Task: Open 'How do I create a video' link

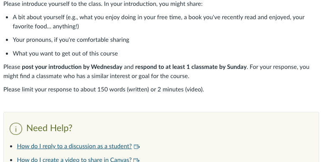Action: [74, 159]
